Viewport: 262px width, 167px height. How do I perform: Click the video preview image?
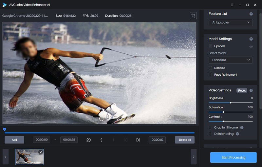[x=99, y=73]
